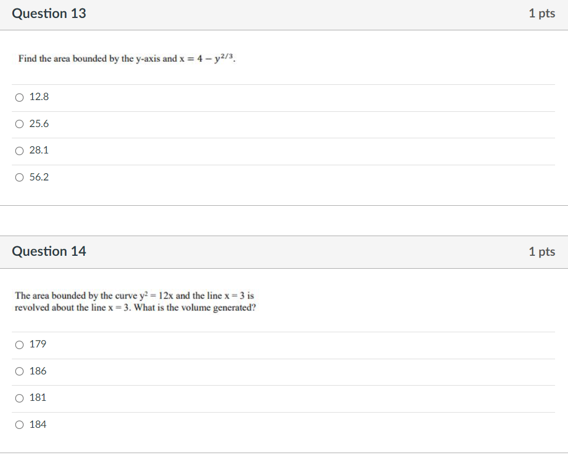Choose 25.6 as the answer to Question 13
This screenshot has width=568, height=461.
coord(19,124)
